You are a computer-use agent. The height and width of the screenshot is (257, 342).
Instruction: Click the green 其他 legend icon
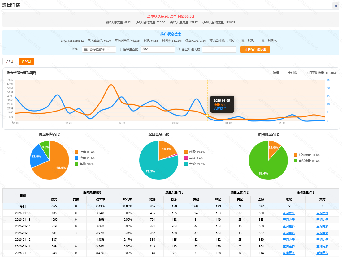pyautogui.click(x=76, y=164)
